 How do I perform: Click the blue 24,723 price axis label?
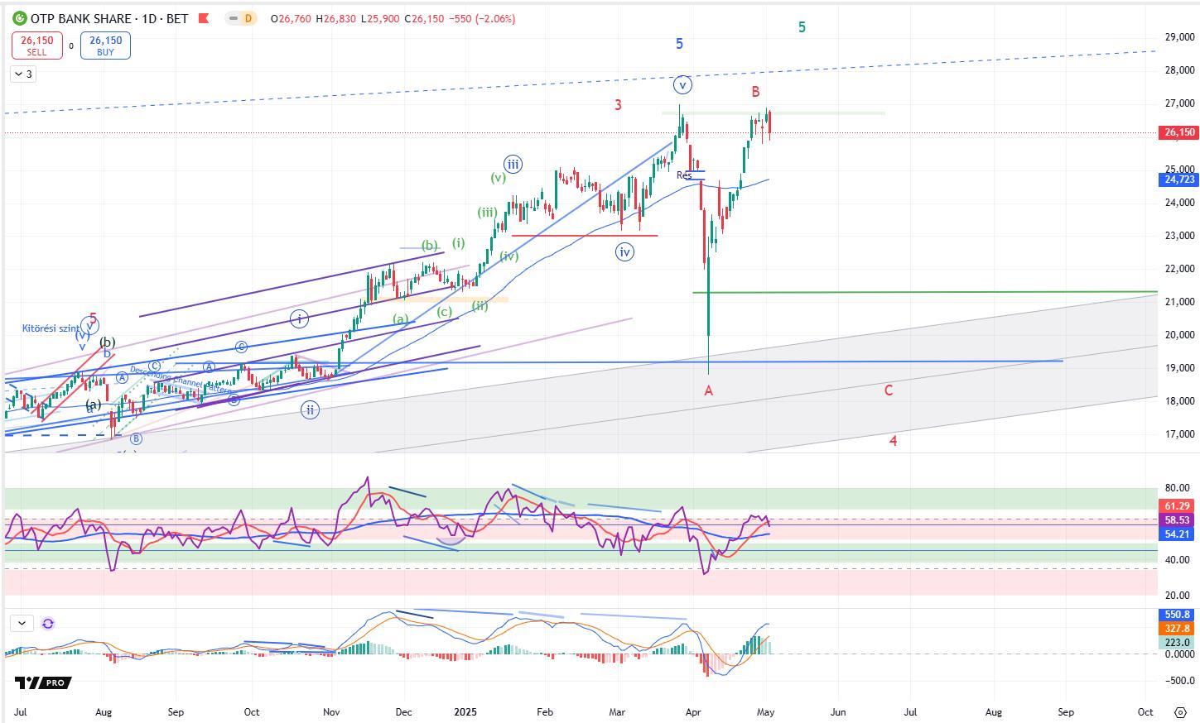(x=1179, y=180)
